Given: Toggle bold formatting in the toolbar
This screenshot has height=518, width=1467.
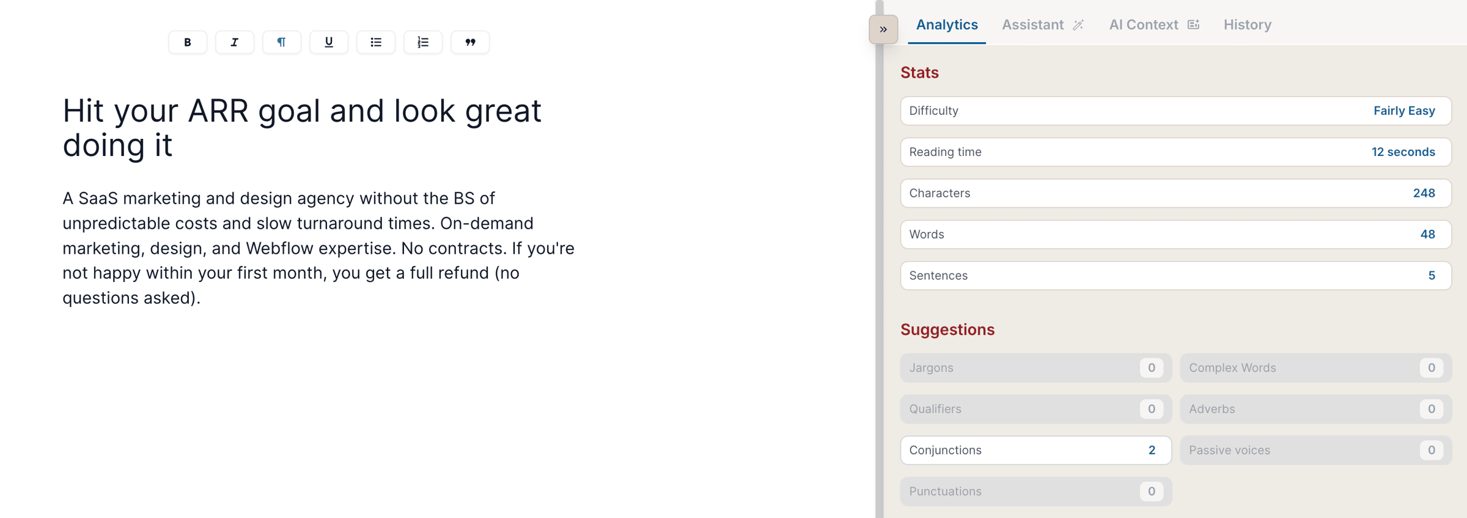Looking at the screenshot, I should click(x=188, y=42).
